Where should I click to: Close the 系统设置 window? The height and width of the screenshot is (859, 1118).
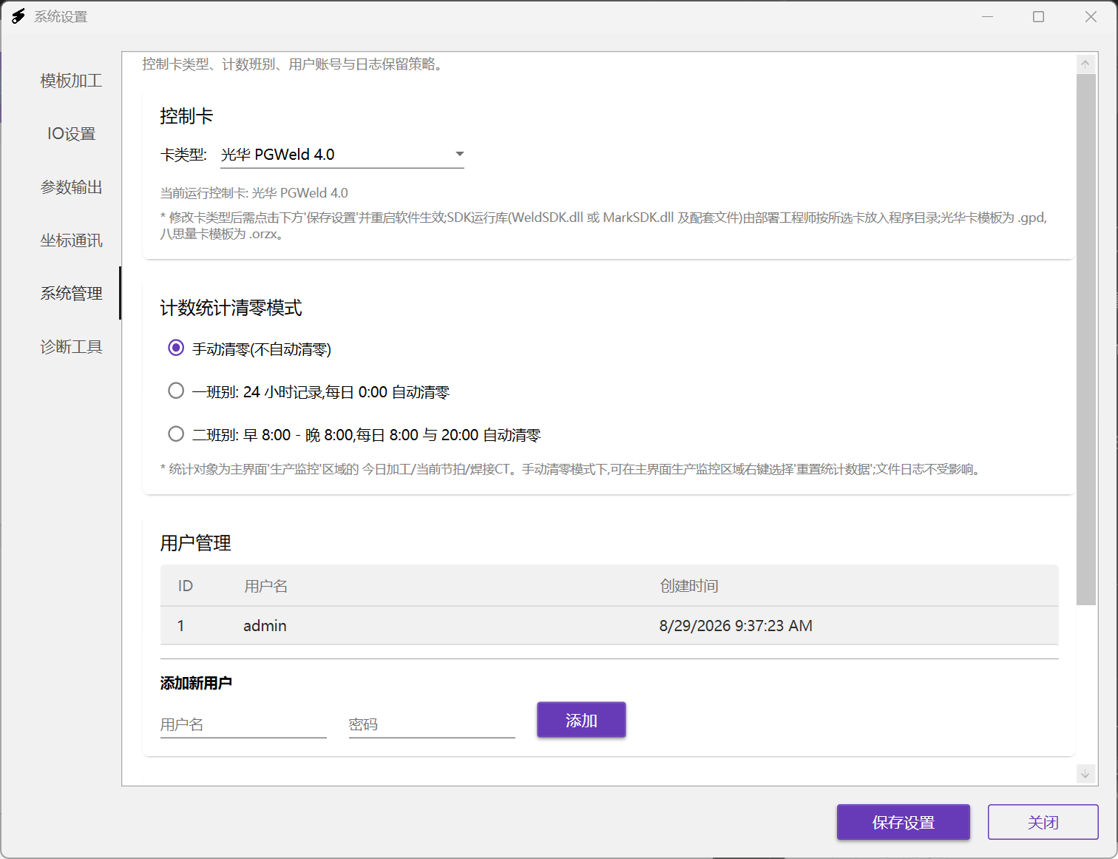pos(1091,16)
